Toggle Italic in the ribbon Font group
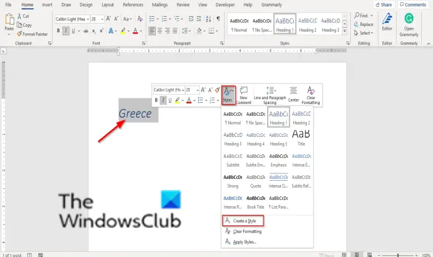 point(66,31)
